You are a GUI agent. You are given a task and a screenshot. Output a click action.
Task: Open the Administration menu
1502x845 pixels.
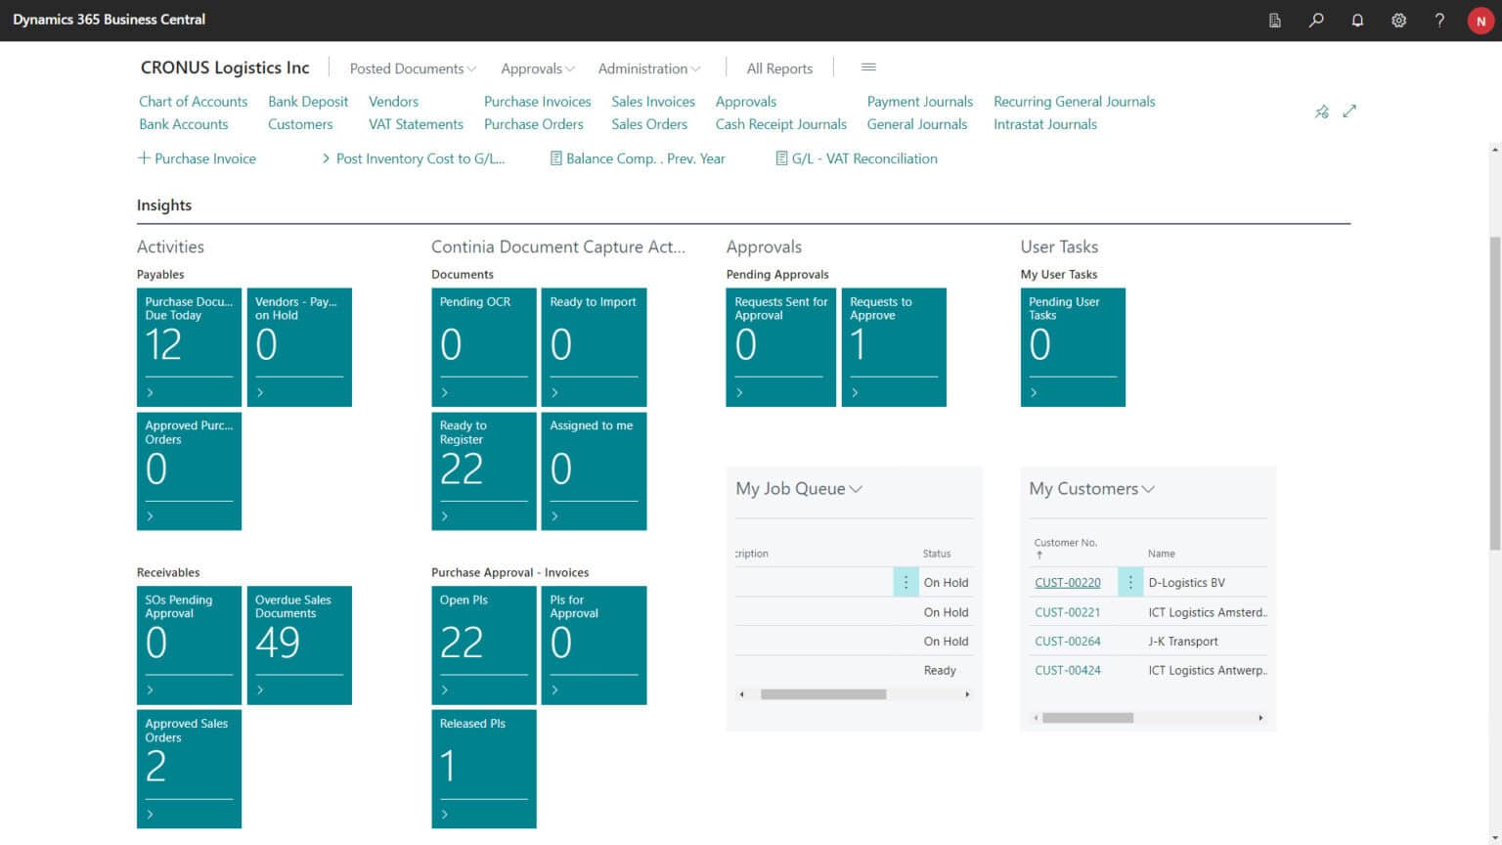pyautogui.click(x=648, y=68)
